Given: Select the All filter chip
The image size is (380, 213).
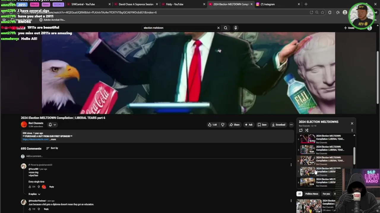Looking at the screenshot, I should pos(299,194).
